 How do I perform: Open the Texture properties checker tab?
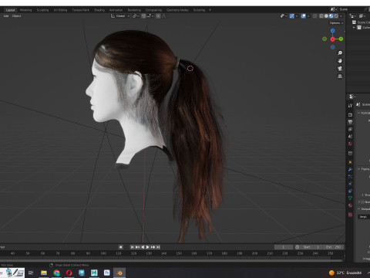coord(350,215)
